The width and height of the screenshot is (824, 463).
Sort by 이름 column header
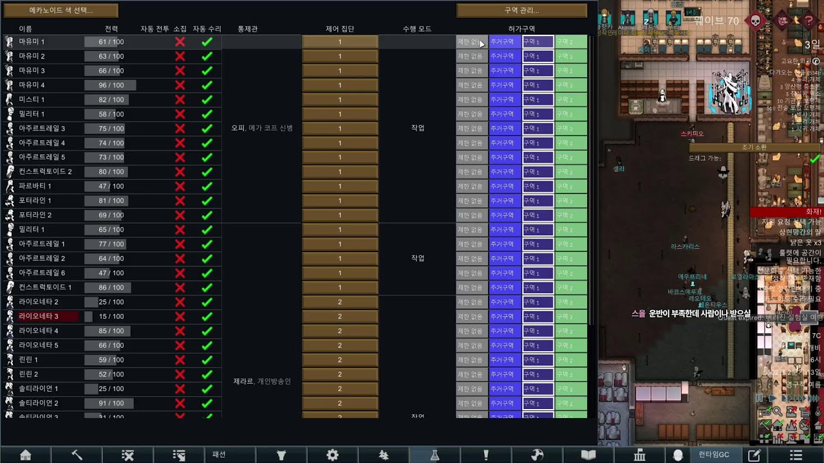(x=25, y=29)
